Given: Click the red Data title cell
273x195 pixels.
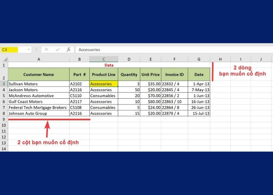Looking at the screenshot, I should click(x=109, y=65).
